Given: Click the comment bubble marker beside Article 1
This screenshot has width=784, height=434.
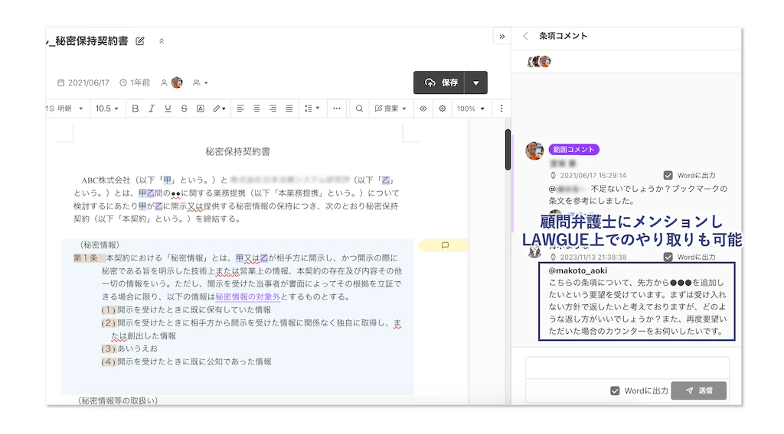Looking at the screenshot, I should tap(445, 245).
